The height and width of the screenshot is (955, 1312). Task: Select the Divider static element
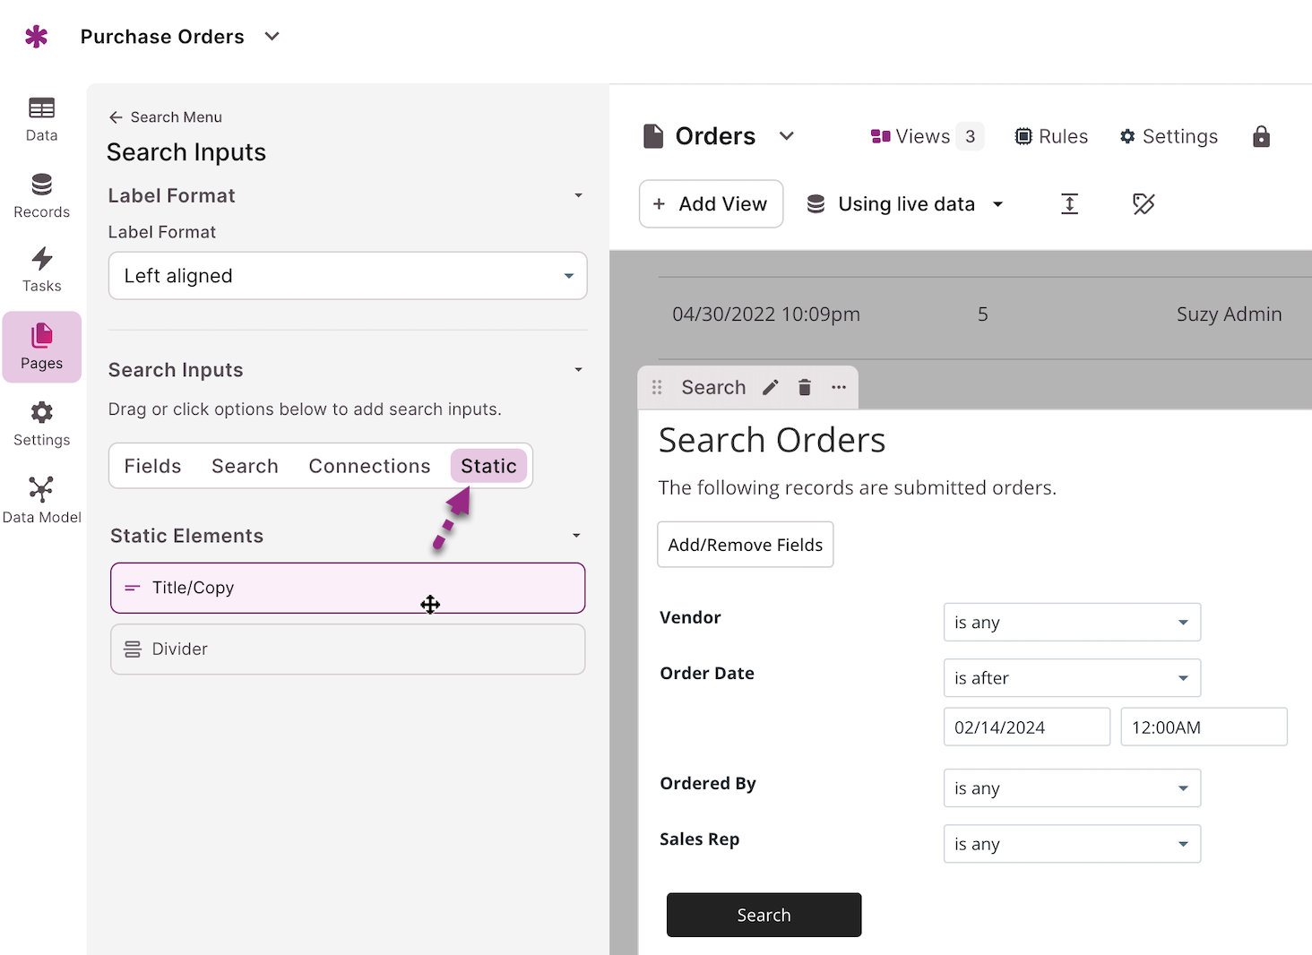point(347,649)
